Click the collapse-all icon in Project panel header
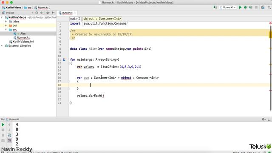The width and height of the screenshot is (272, 153). (x=41, y=13)
